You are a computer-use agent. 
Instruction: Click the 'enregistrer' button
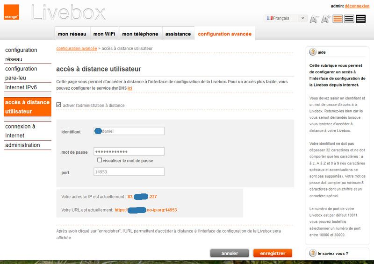273,253
